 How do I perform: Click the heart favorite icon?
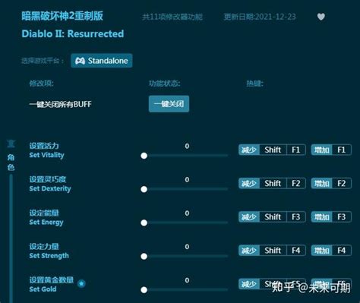[x=321, y=17]
